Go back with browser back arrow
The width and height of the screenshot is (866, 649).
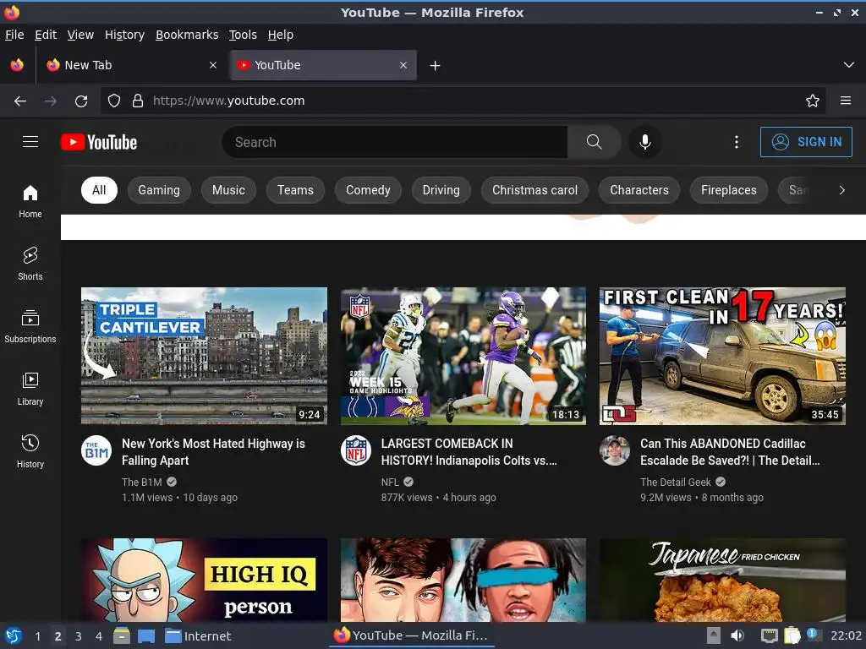tap(20, 101)
